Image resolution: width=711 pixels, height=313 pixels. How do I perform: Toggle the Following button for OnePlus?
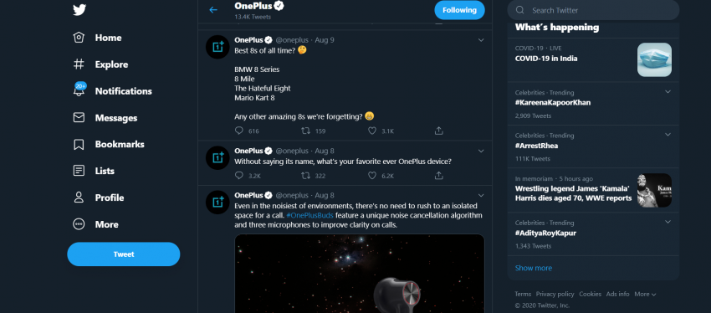(459, 10)
